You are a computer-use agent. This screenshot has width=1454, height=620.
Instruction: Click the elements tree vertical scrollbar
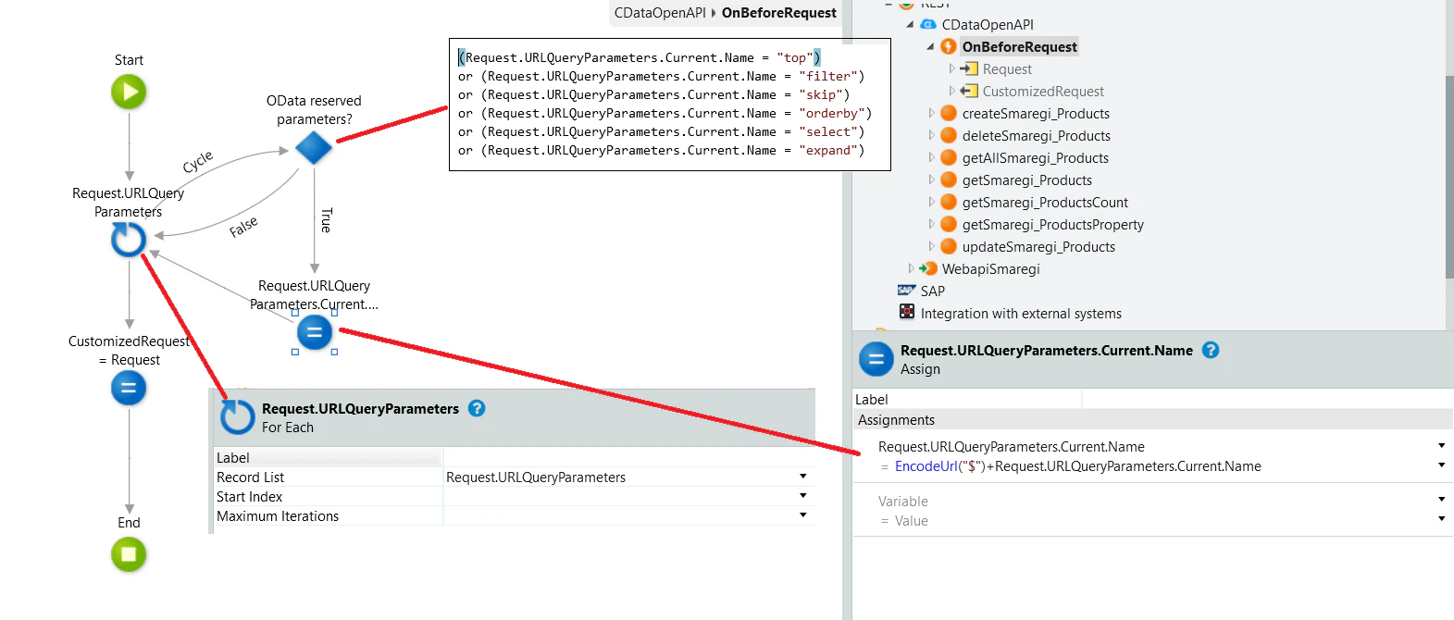pos(1449,176)
